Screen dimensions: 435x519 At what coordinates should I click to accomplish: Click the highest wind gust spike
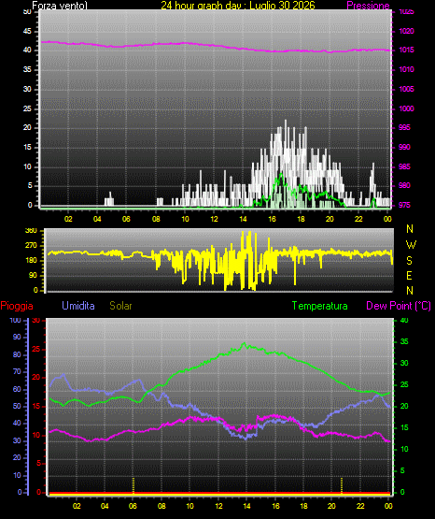coord(286,122)
